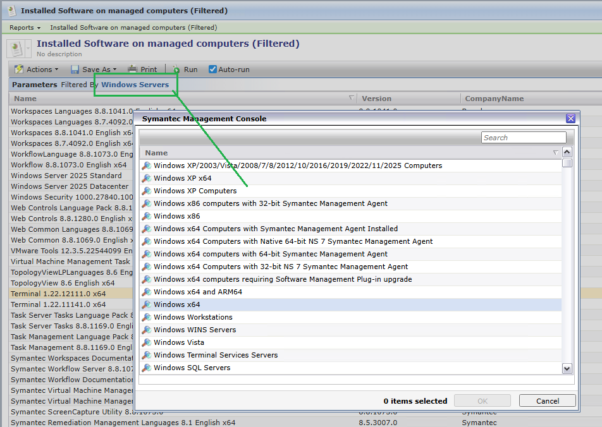
Task: Click the dialog Search field
Action: [x=524, y=137]
